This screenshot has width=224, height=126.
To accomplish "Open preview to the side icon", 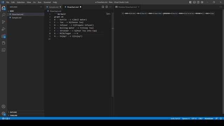I will (x=103, y=7).
